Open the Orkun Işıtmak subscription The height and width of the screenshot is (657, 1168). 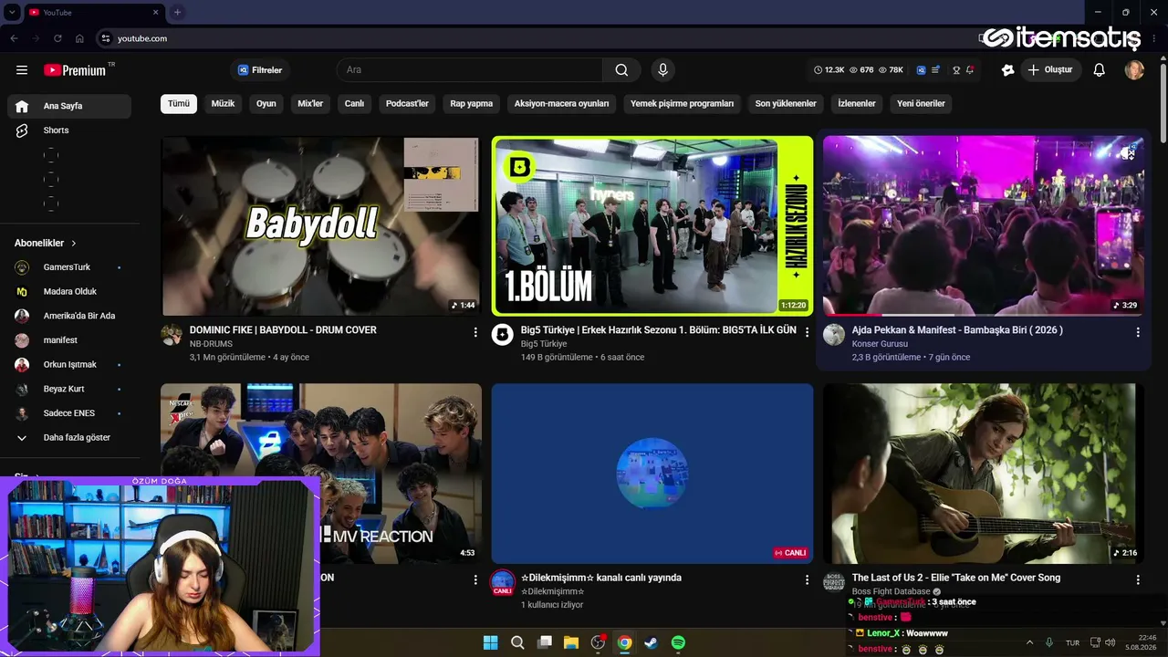69,365
